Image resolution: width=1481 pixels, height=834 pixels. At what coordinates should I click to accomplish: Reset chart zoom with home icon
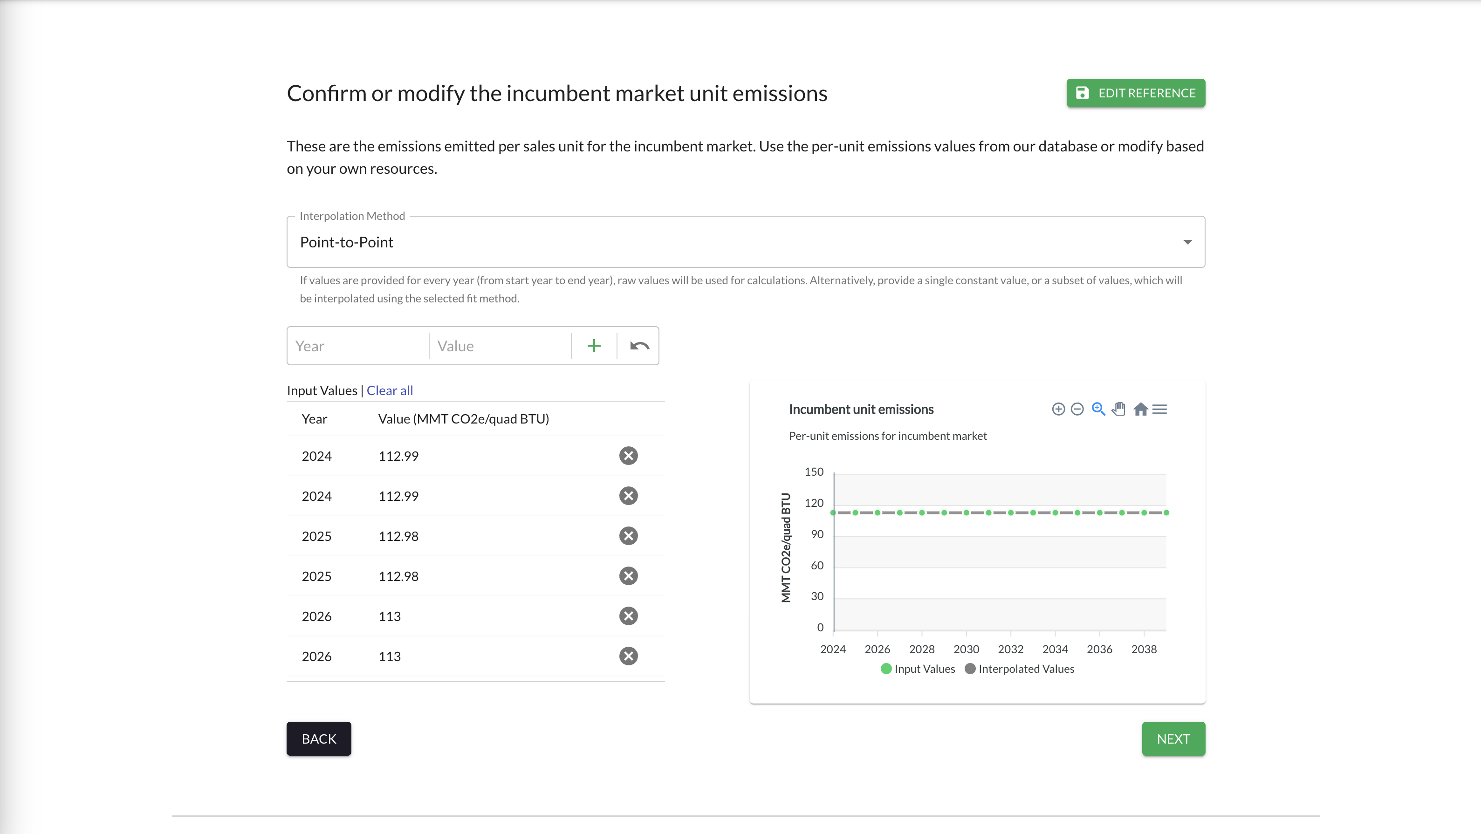(x=1141, y=409)
